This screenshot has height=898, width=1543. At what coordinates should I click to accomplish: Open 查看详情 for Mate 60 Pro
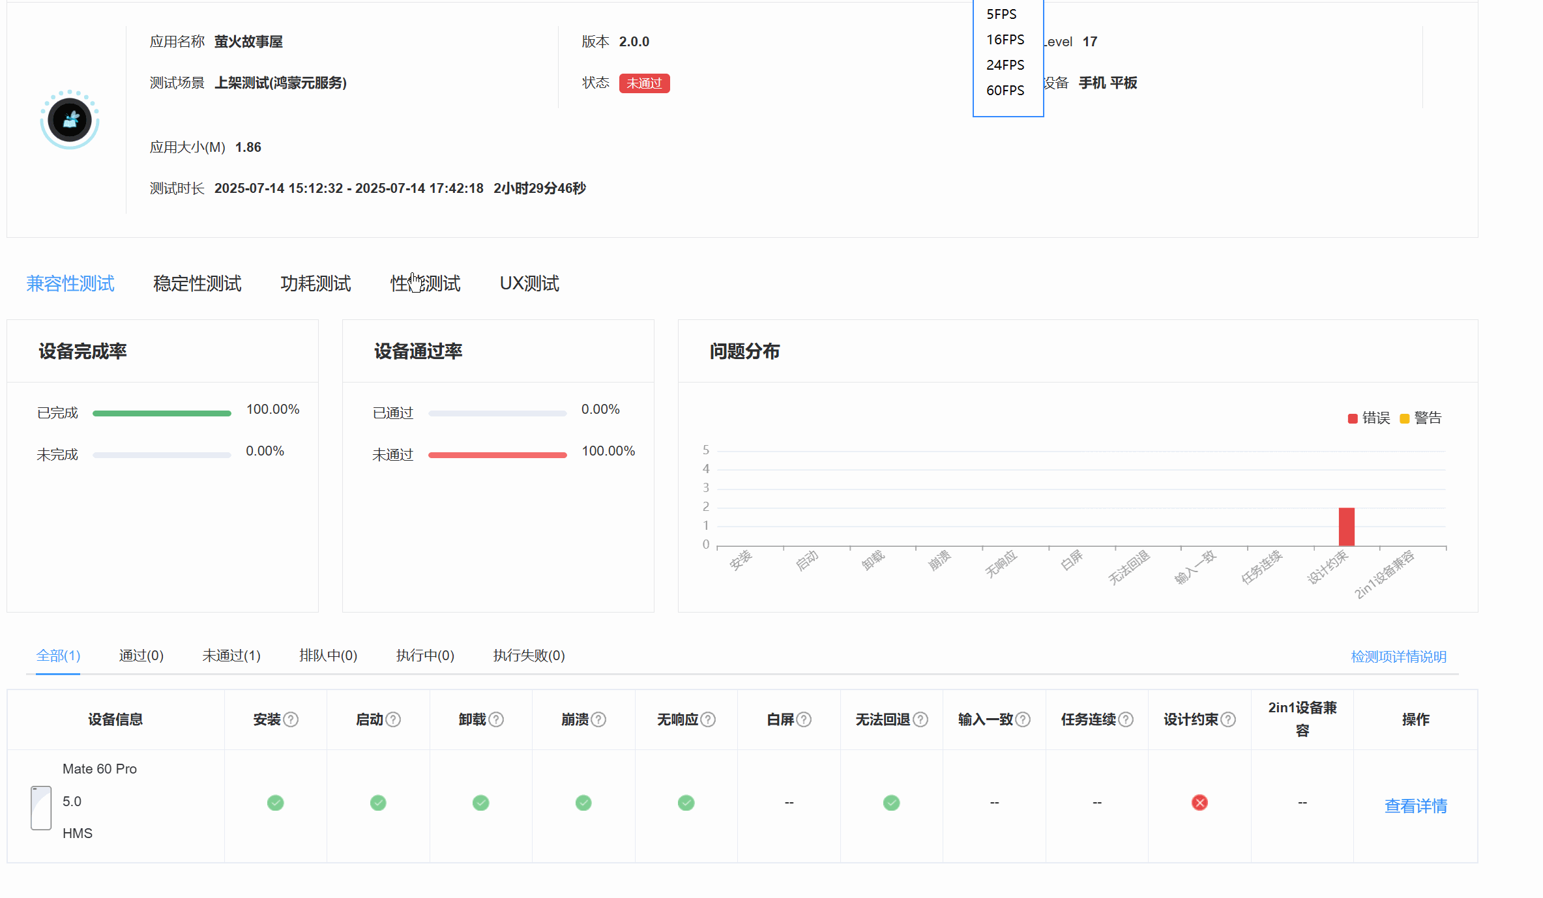(x=1415, y=806)
